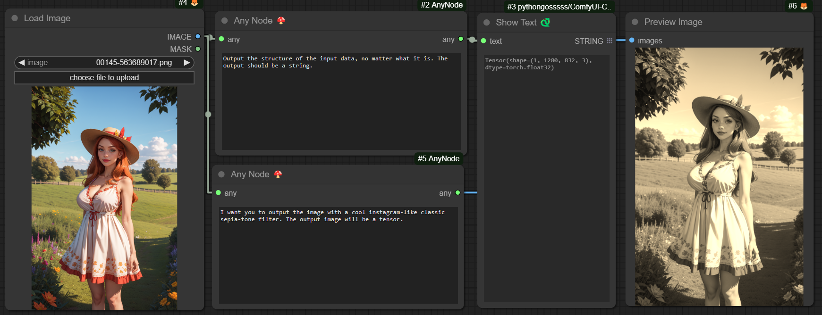The image size is (822, 315).
Task: Click the 'any' output port on #2 Any Node
Action: [461, 39]
